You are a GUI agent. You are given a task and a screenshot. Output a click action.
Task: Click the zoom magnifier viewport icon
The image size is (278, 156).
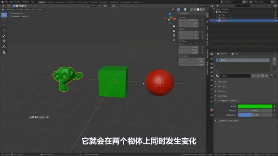[174, 26]
